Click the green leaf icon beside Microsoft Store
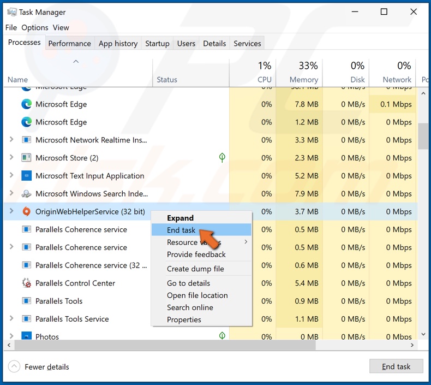The height and width of the screenshot is (385, 431). [222, 157]
